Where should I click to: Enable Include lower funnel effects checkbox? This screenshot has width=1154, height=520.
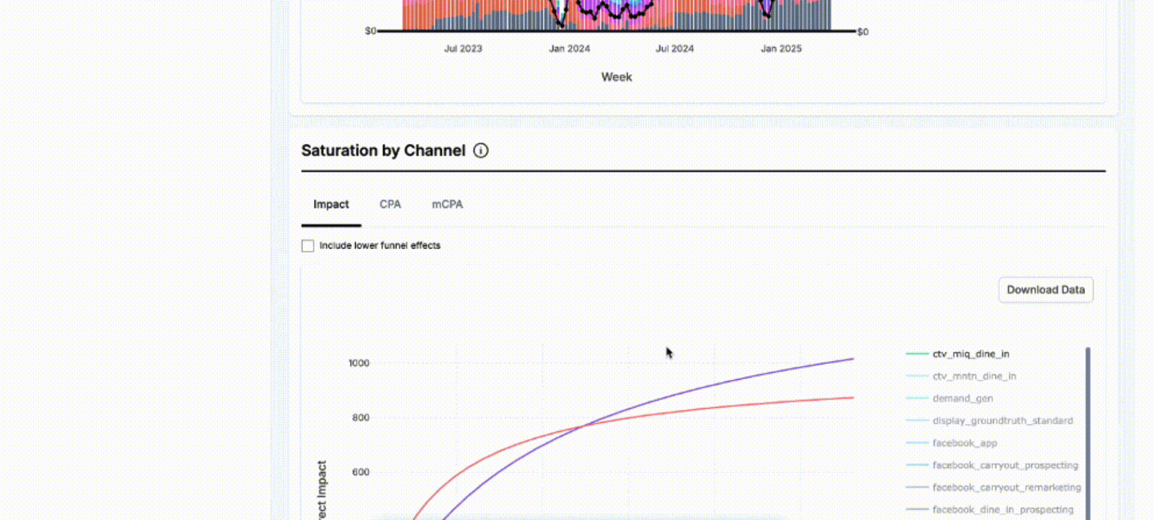(308, 246)
